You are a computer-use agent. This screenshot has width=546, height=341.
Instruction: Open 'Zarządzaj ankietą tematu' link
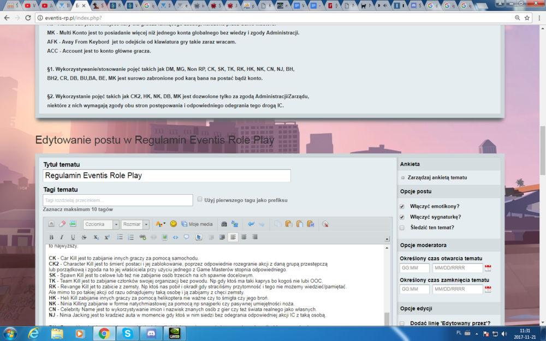tap(437, 177)
